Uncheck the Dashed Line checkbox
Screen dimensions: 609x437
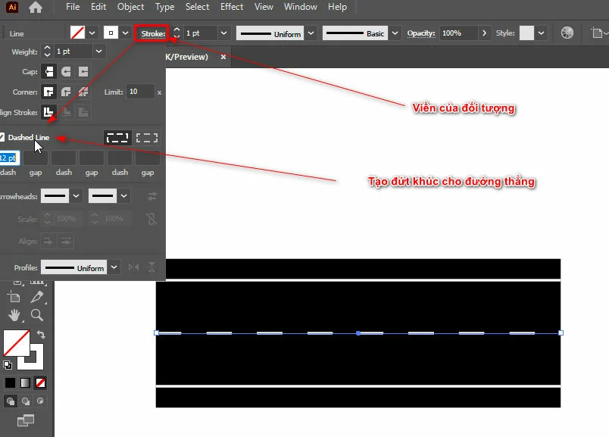(2, 137)
